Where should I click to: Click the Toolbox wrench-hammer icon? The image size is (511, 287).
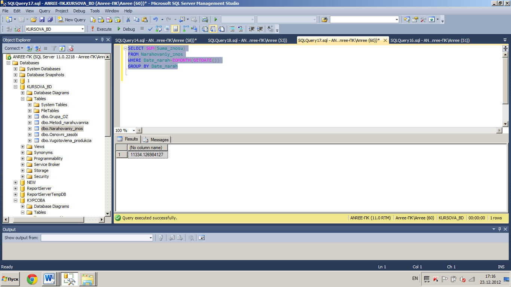(423, 19)
